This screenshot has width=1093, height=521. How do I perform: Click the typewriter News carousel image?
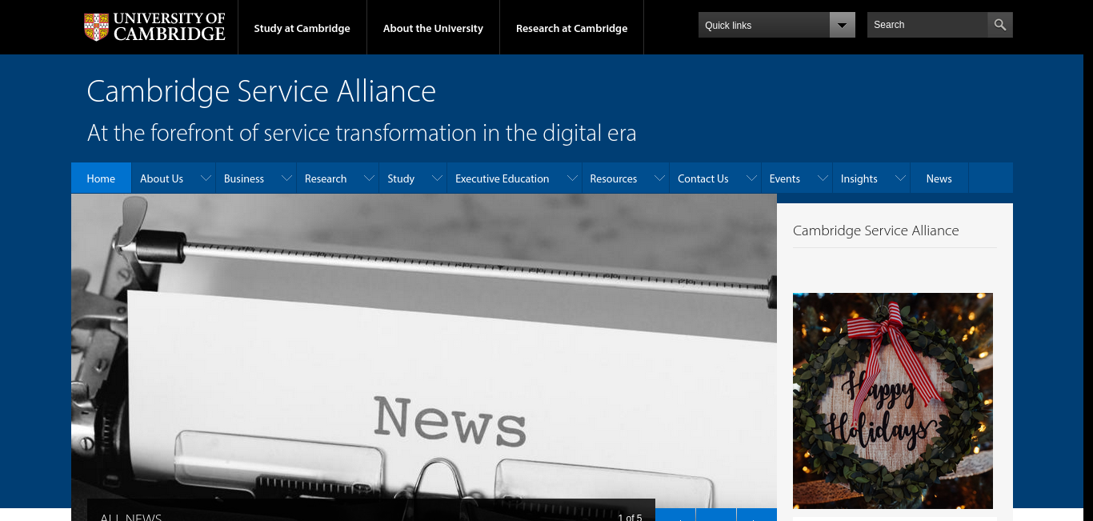[x=424, y=351]
